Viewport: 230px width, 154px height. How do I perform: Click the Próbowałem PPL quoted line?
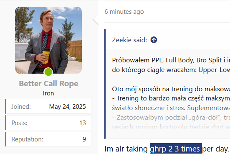click(171, 60)
